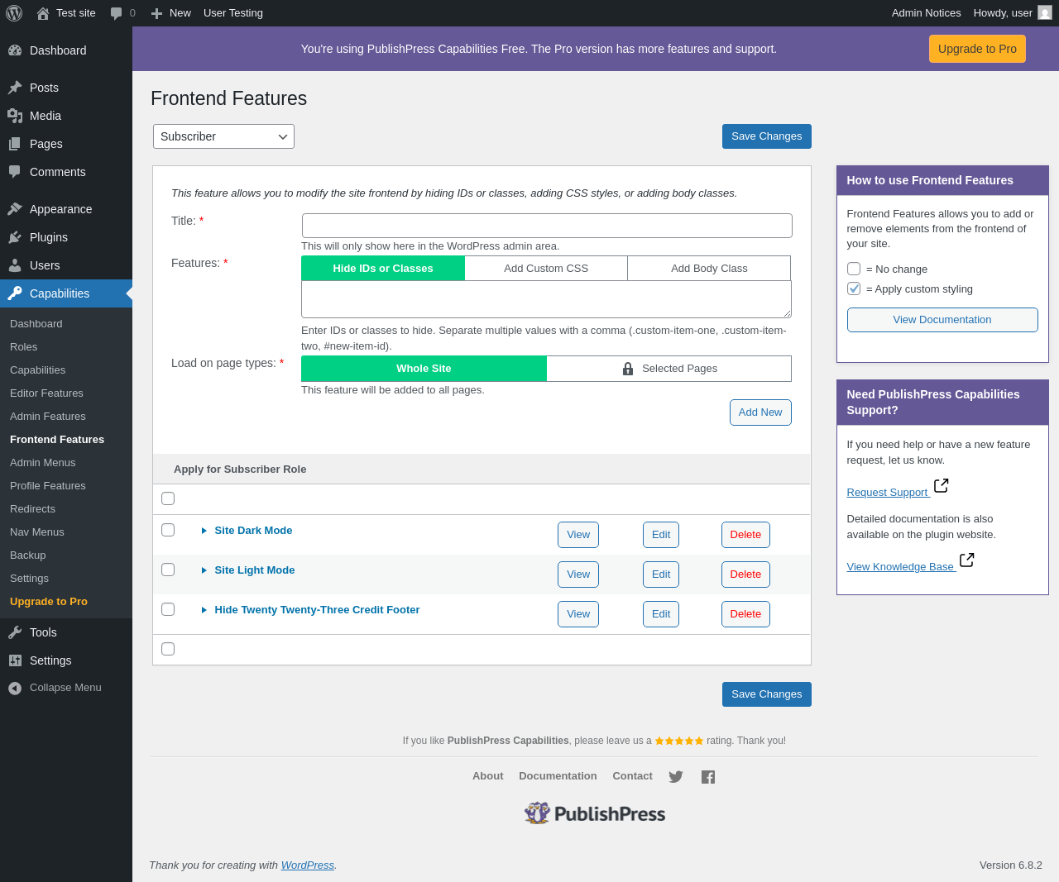1059x882 pixels.
Task: Click the Pages icon in sidebar
Action: pos(15,144)
